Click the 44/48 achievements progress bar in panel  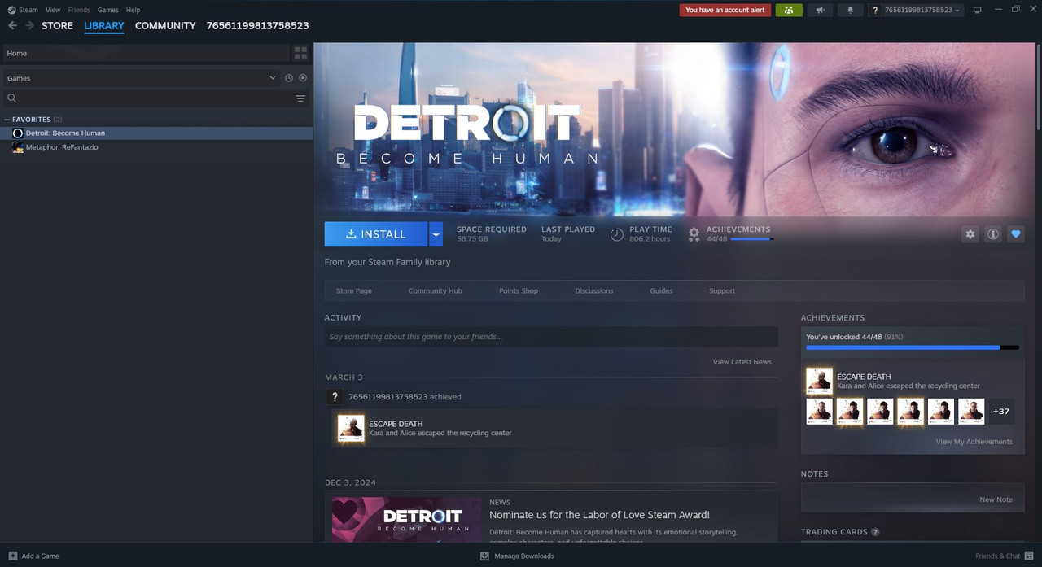tap(913, 347)
